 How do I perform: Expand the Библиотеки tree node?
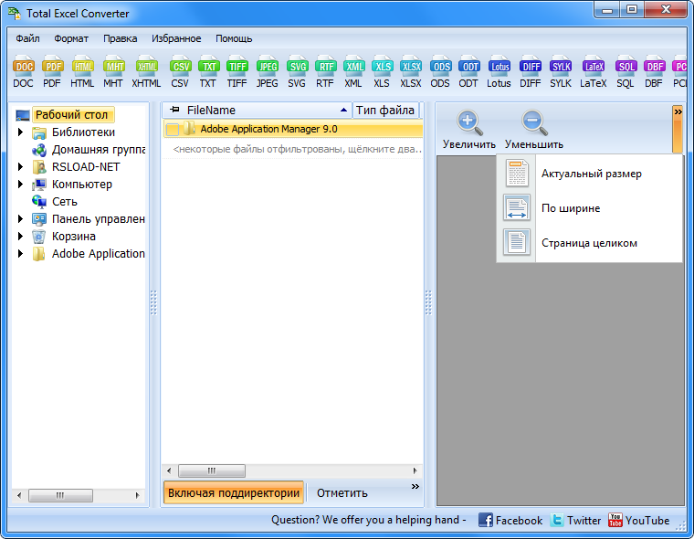(20, 132)
